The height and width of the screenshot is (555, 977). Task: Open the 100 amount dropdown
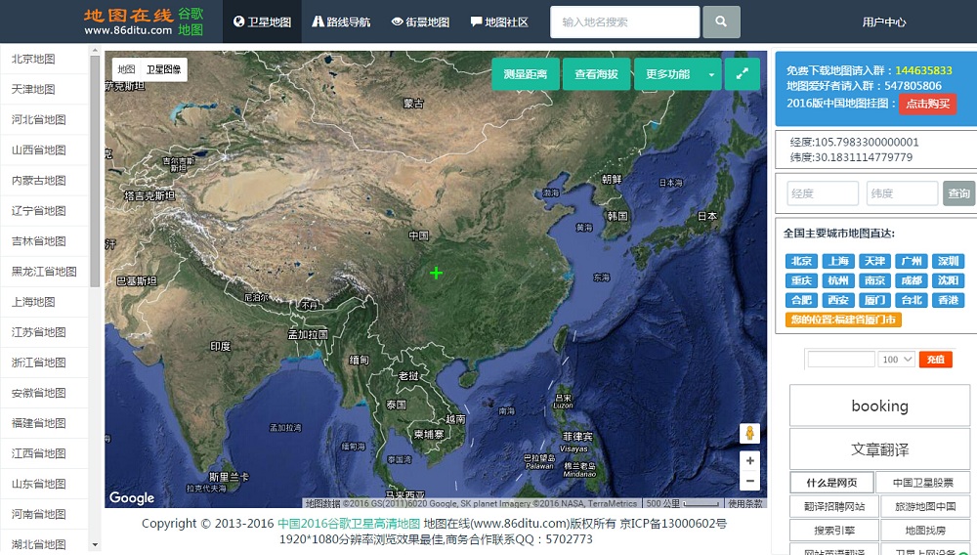pyautogui.click(x=897, y=360)
